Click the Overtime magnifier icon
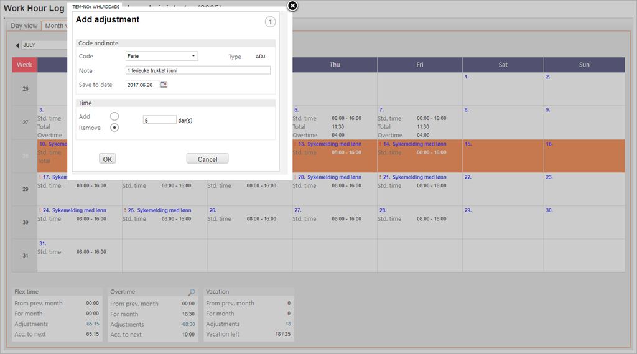The height and width of the screenshot is (354, 637). 192,292
